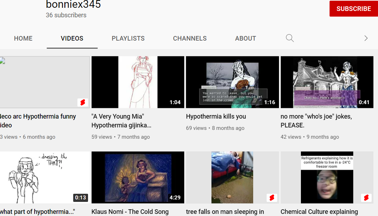Switch to the PLAYLISTS tab
Viewport: 378px width, 216px height.
point(128,38)
